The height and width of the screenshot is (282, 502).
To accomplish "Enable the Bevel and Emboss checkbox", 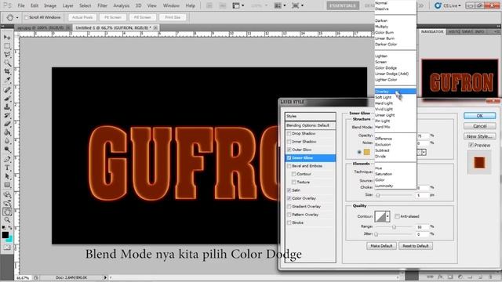I will 289,166.
